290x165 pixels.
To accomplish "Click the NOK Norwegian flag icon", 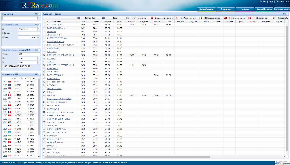I will click(10, 129).
